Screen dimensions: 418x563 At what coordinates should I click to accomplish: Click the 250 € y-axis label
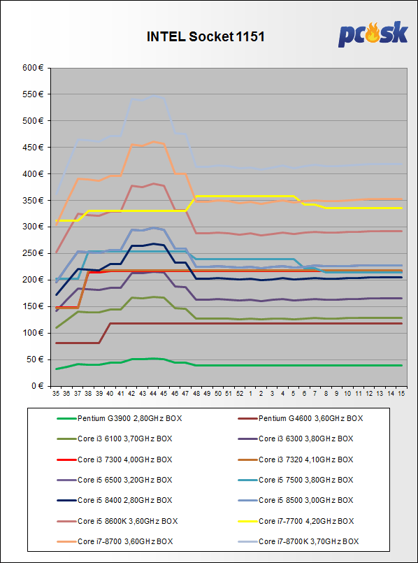pyautogui.click(x=33, y=253)
